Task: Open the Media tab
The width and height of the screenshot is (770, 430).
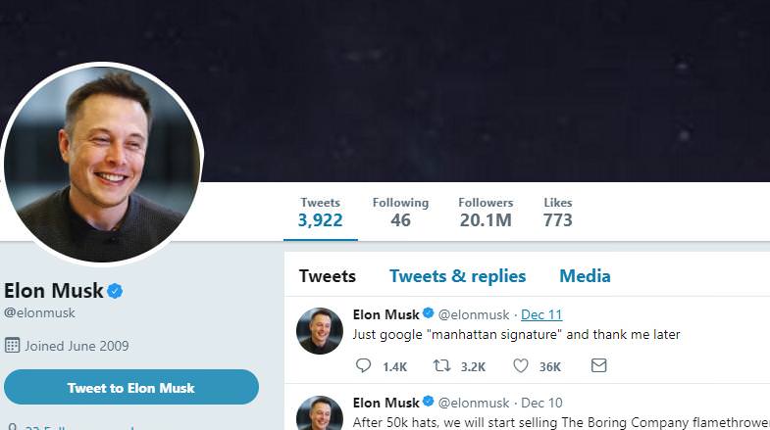Action: (585, 276)
